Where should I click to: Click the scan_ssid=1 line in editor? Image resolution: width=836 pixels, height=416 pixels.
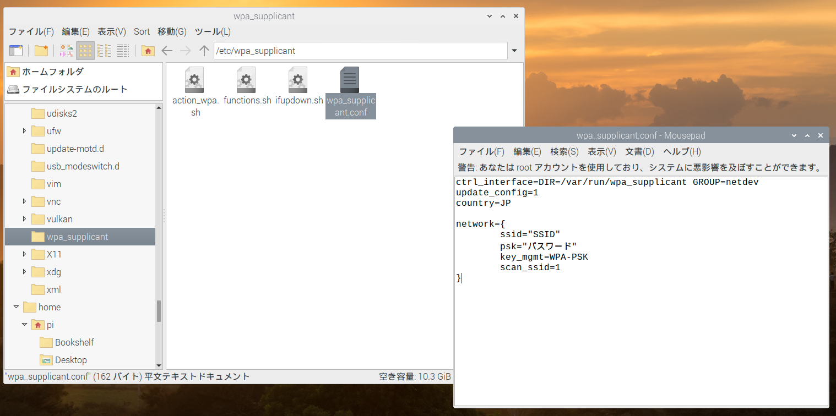530,267
